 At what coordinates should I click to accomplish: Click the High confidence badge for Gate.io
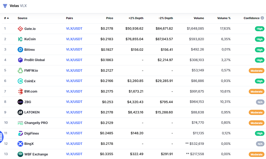(260, 29)
